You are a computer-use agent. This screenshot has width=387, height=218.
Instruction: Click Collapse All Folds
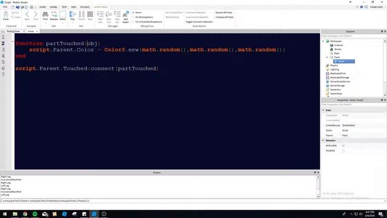point(224,17)
